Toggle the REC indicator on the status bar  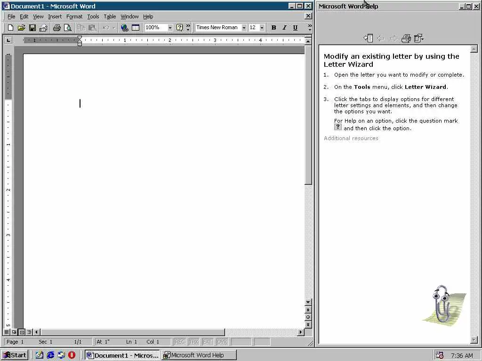[x=179, y=342]
